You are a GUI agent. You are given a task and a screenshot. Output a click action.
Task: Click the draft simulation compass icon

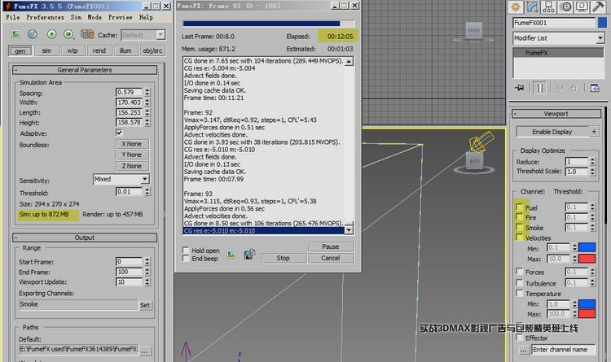pos(33,34)
